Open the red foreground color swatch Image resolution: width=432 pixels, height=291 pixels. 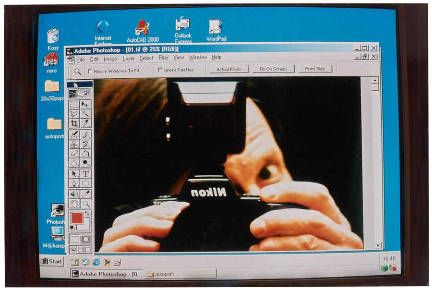coord(77,218)
